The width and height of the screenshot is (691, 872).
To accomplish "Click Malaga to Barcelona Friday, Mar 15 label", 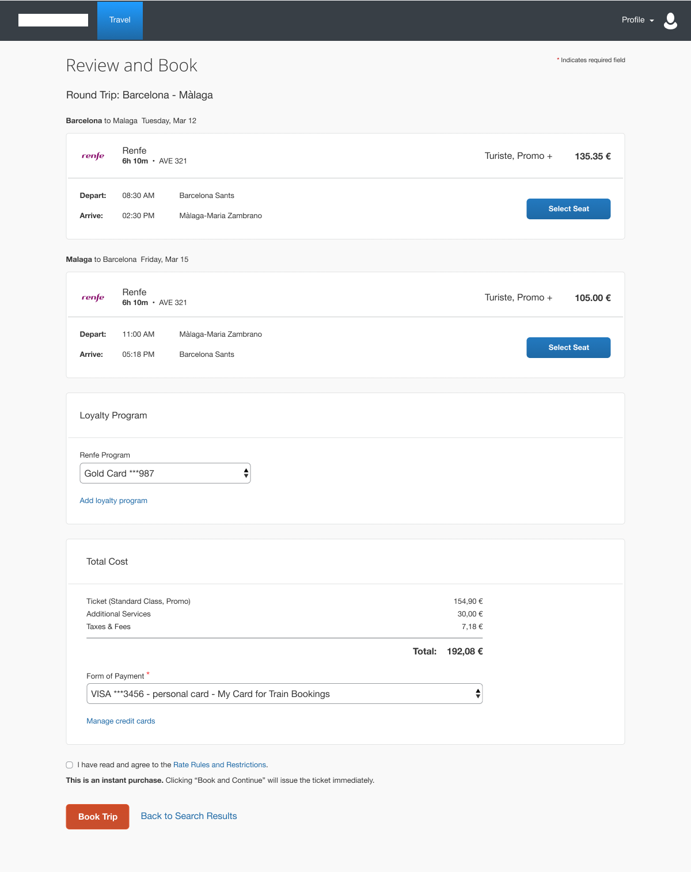I will (127, 260).
